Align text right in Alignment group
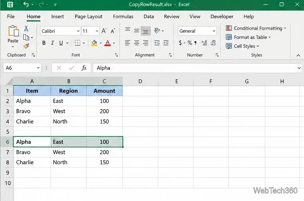The image size is (304, 201). (146, 43)
